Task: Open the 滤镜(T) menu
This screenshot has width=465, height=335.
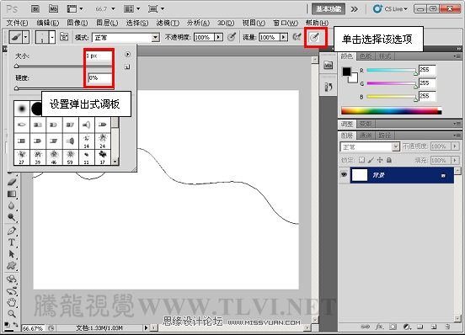Action: click(168, 23)
